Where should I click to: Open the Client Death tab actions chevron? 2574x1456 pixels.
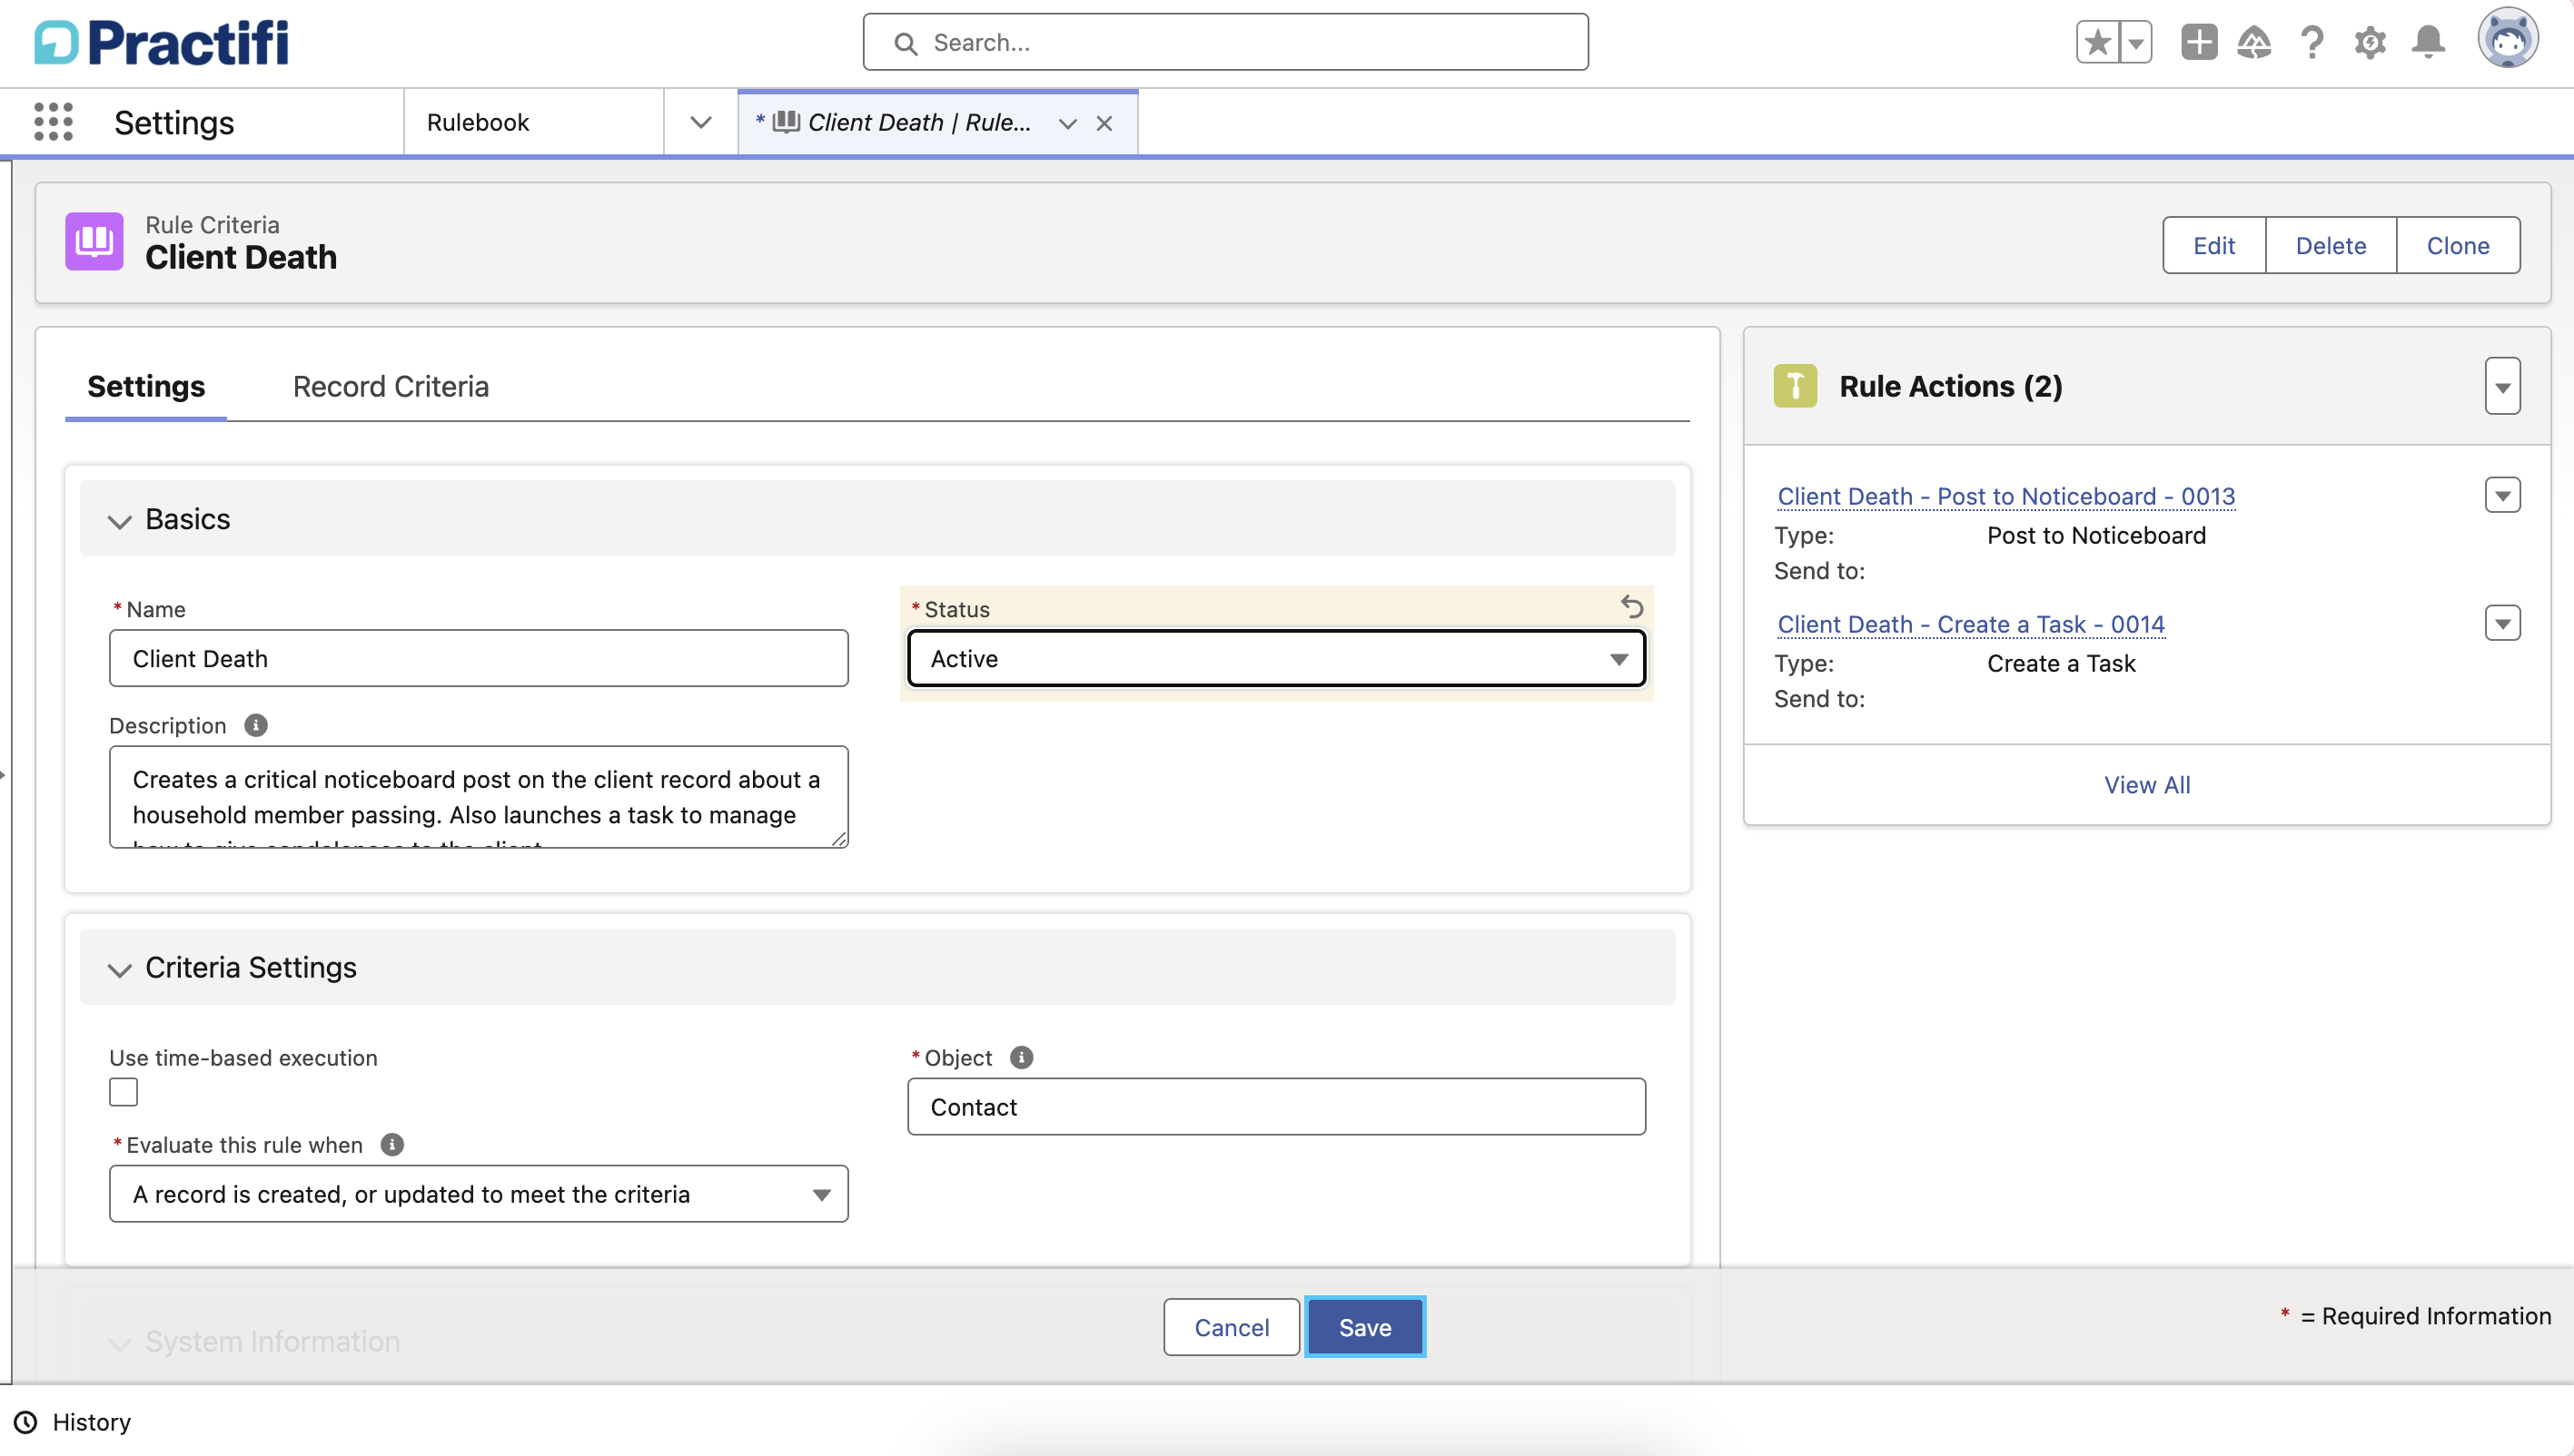[x=1067, y=123]
